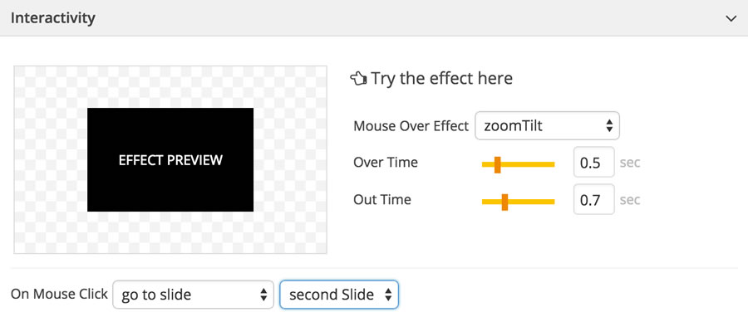Click the Interactivity panel header title
The width and height of the screenshot is (748, 317).
coord(53,18)
